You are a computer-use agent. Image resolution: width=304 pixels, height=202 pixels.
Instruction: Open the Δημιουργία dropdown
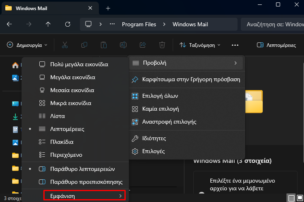pos(27,45)
